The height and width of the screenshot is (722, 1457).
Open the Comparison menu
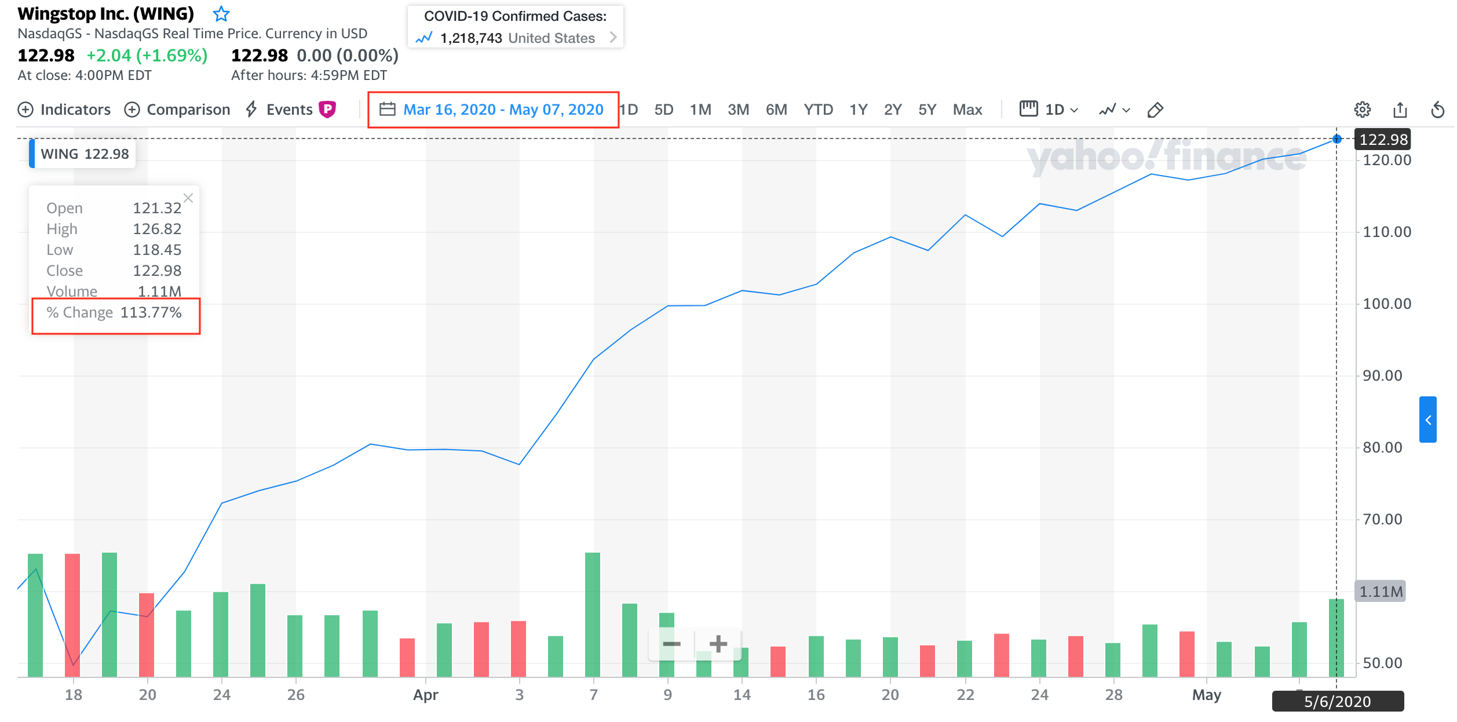pos(177,110)
